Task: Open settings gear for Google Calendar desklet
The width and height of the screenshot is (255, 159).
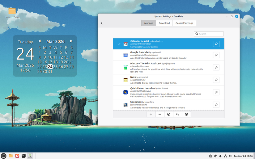Action: click(x=216, y=55)
